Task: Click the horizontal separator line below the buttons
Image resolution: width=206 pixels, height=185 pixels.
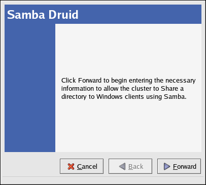Action: [103, 177]
